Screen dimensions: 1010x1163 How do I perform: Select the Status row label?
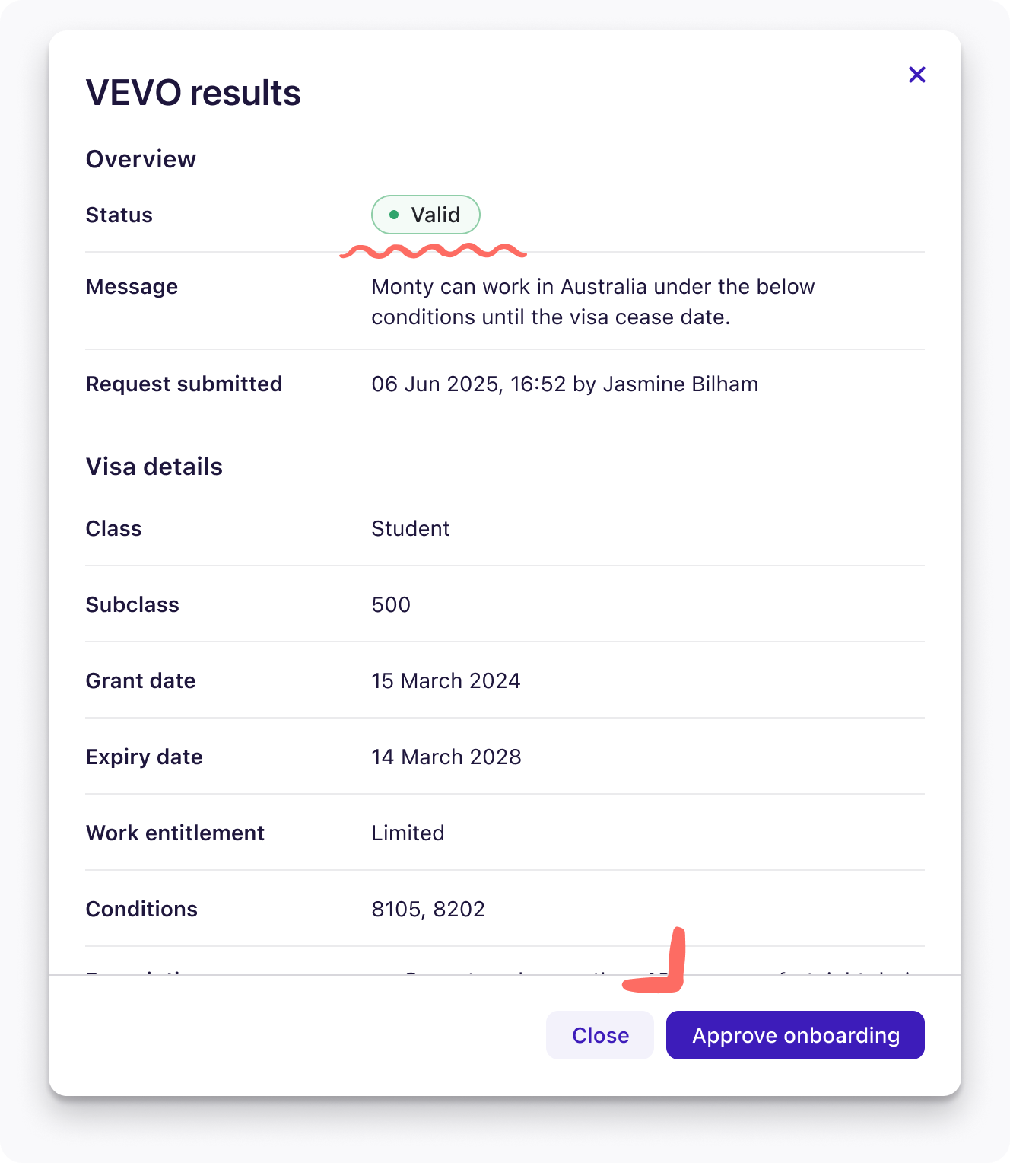click(119, 215)
